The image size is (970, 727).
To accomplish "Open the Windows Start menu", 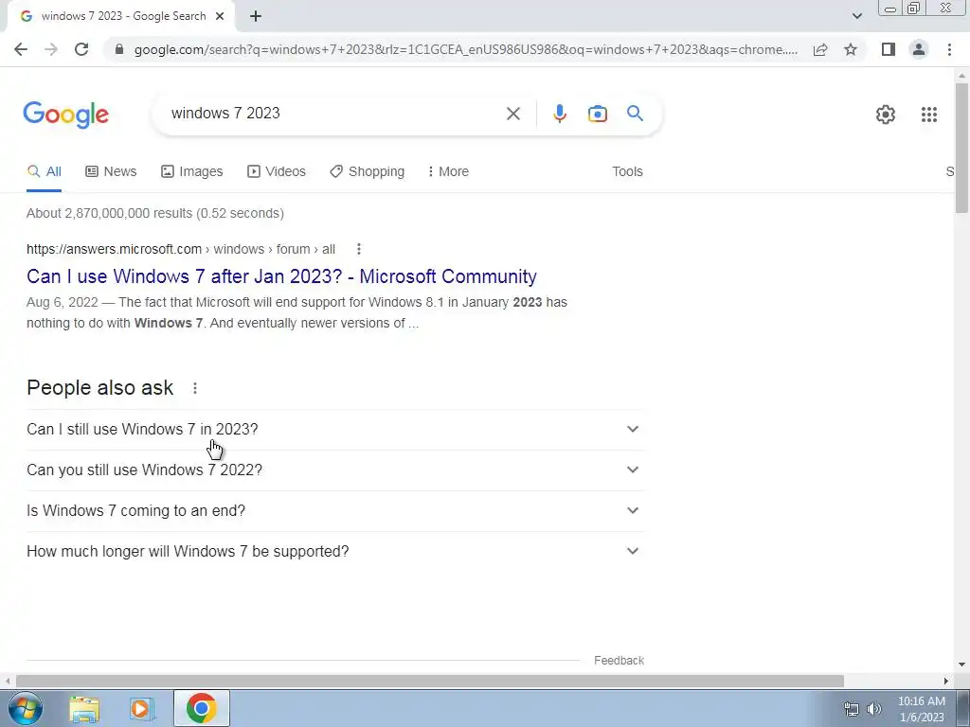I will (24, 708).
